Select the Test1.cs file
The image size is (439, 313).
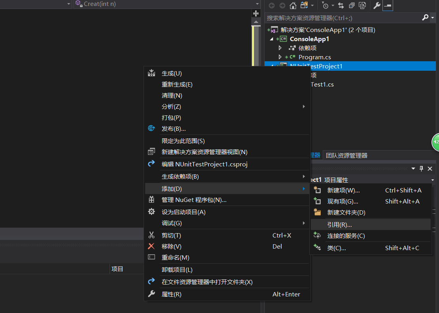click(x=322, y=85)
